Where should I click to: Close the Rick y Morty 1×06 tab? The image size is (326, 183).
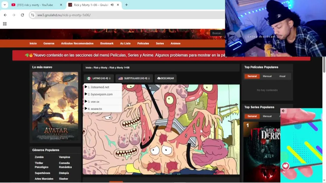tap(118, 5)
